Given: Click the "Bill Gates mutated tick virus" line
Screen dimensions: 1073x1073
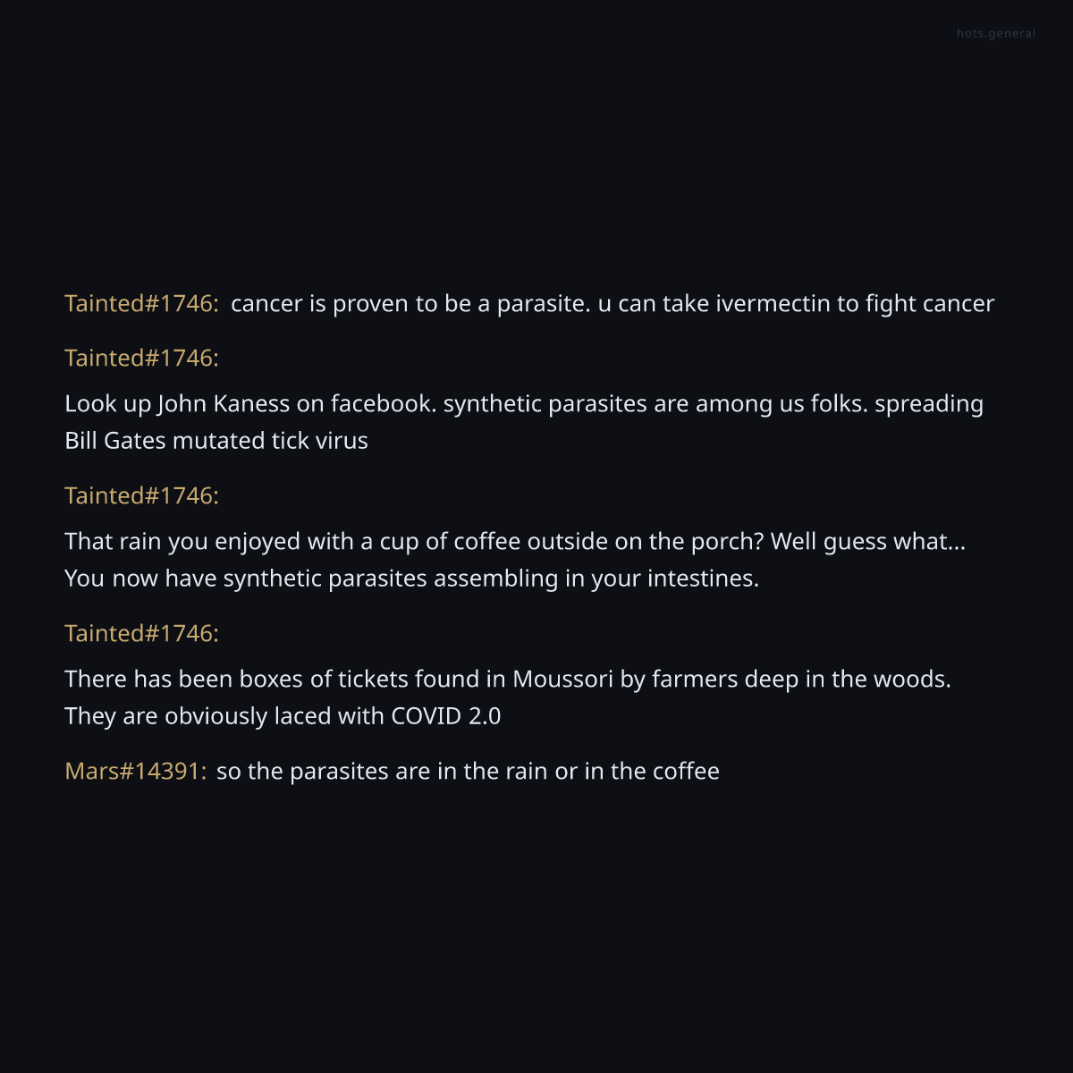Looking at the screenshot, I should pos(216,441).
